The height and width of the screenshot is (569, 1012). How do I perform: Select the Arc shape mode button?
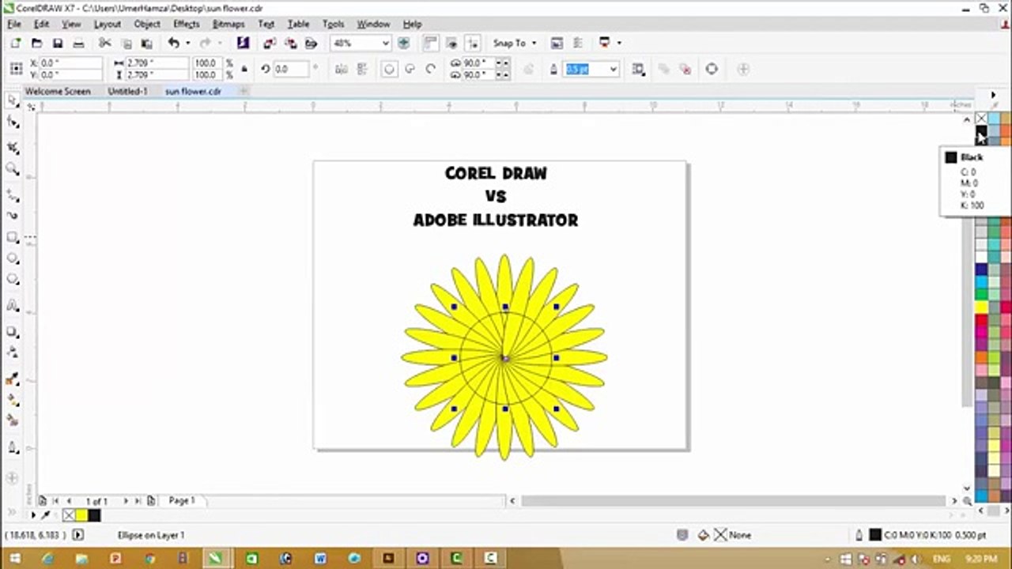click(x=431, y=70)
